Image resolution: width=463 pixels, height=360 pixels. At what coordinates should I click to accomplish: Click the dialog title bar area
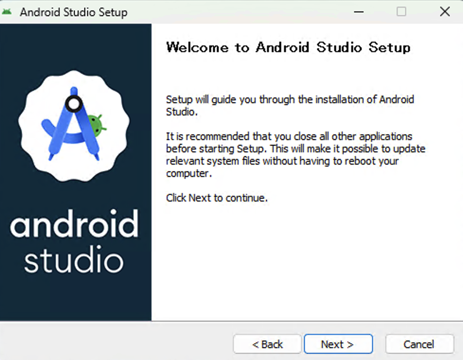[x=213, y=12]
